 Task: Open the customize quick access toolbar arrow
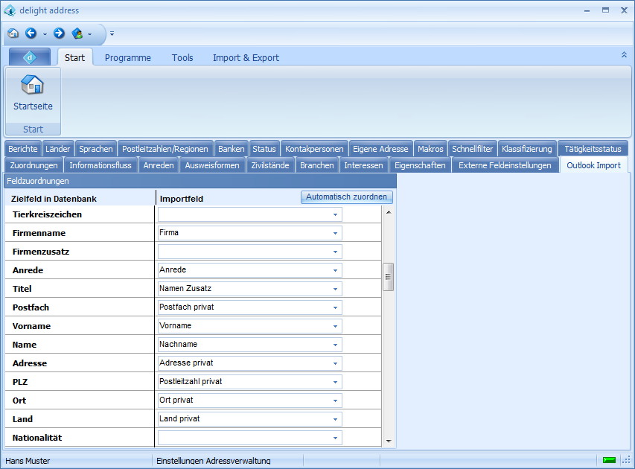coord(112,33)
